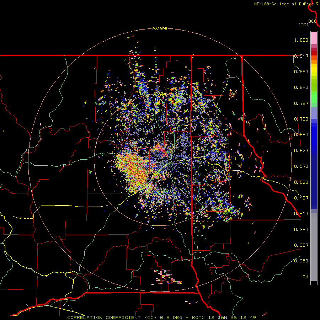Click the 0.520 legend value
Viewport: 320px width, 320px height.
pos(301,182)
